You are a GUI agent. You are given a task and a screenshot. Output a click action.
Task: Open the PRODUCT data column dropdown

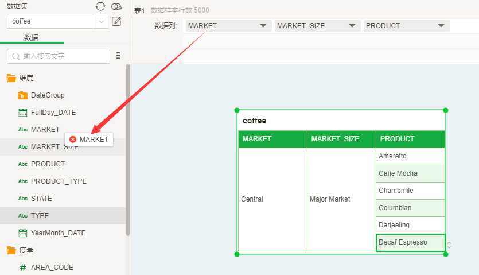click(x=441, y=26)
